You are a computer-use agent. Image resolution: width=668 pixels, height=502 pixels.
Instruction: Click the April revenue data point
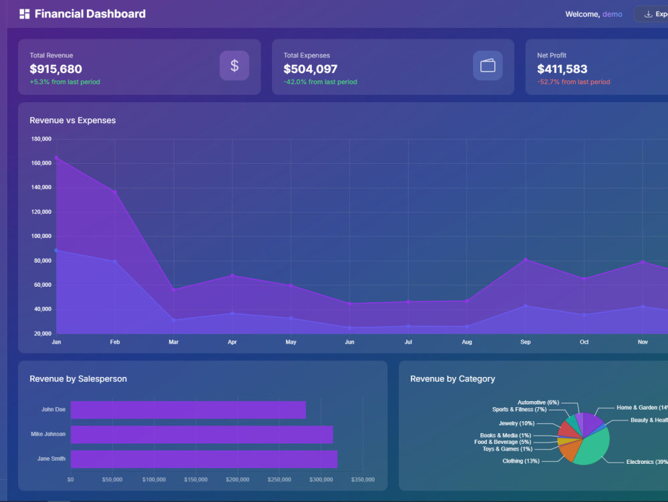click(x=232, y=275)
